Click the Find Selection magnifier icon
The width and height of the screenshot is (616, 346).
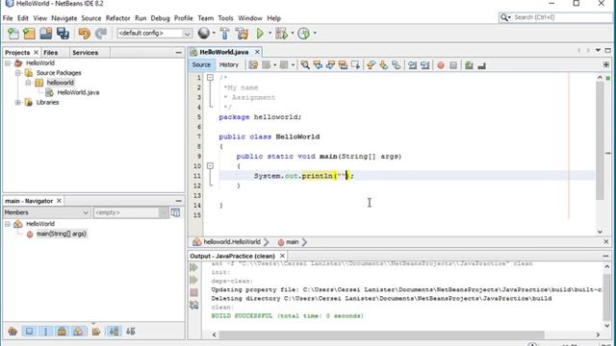pos(305,65)
